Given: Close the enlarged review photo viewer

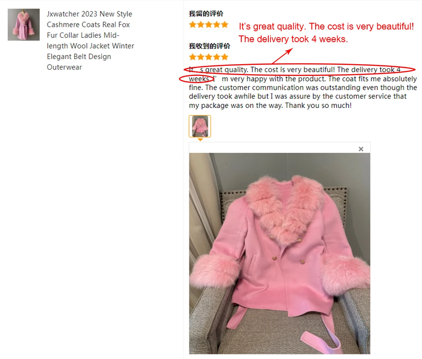Looking at the screenshot, I should (x=361, y=149).
